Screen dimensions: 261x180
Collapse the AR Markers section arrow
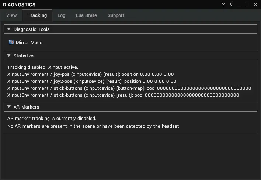click(9, 107)
